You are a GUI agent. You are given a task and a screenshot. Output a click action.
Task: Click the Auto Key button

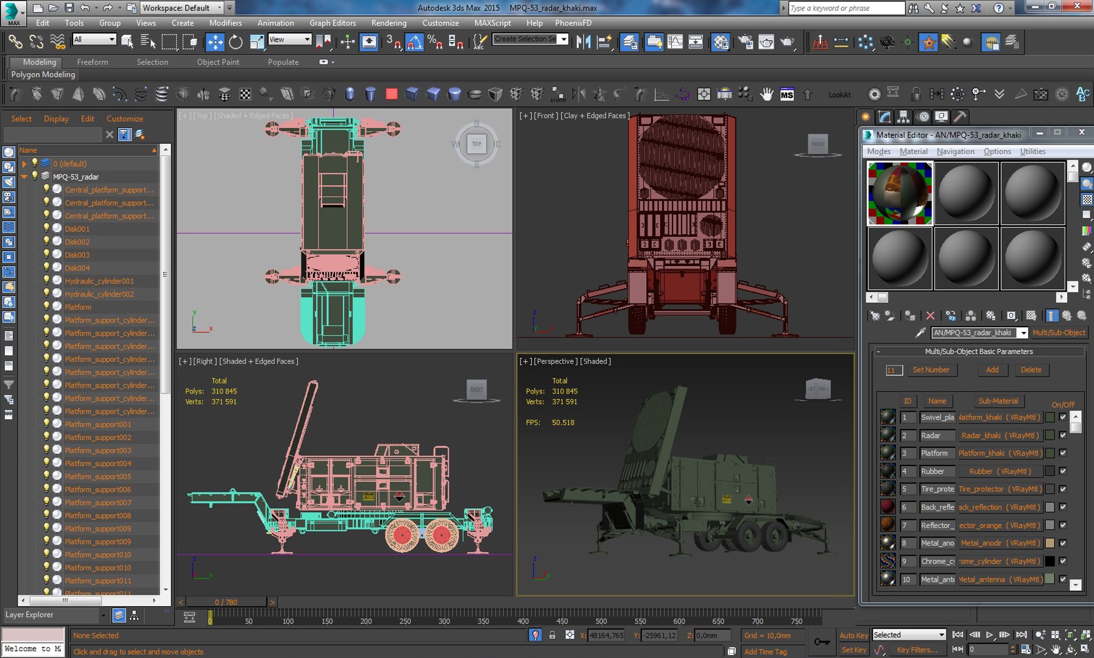click(853, 635)
